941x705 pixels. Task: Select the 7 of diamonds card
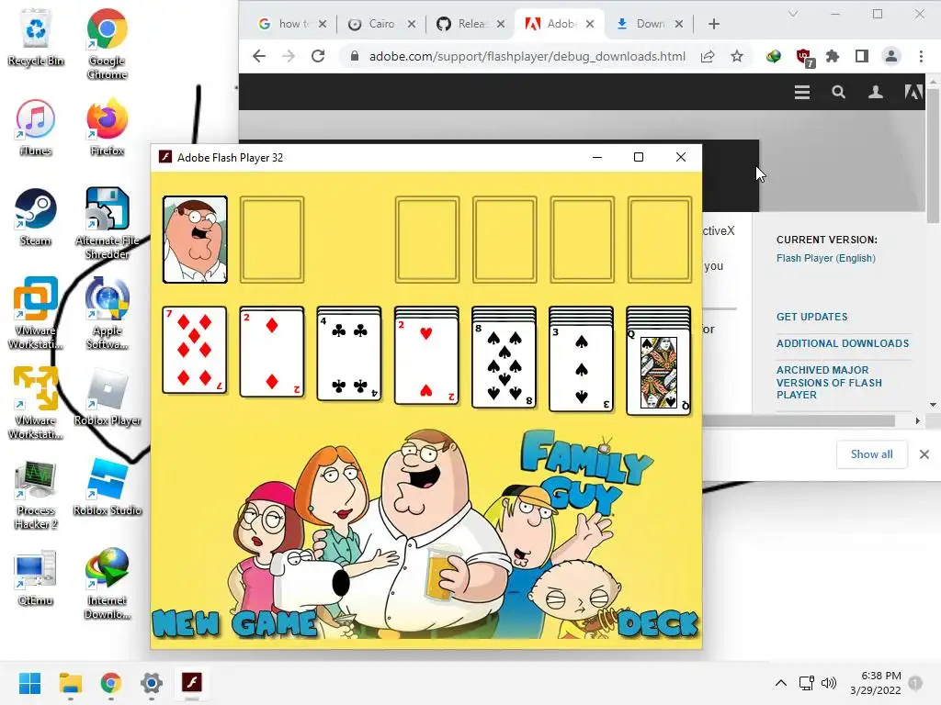point(195,350)
